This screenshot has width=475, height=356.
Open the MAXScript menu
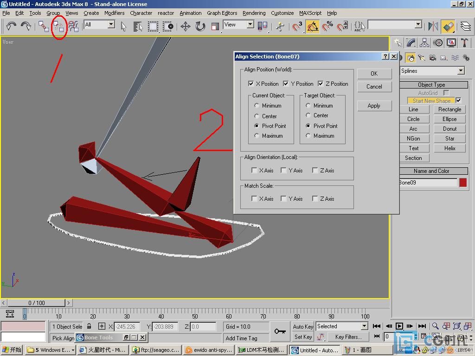click(310, 13)
